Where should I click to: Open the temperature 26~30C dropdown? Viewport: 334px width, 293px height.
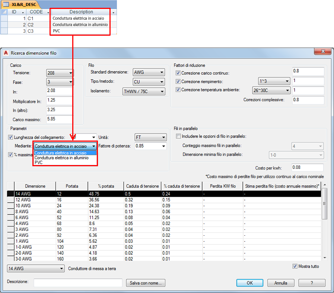(x=271, y=90)
